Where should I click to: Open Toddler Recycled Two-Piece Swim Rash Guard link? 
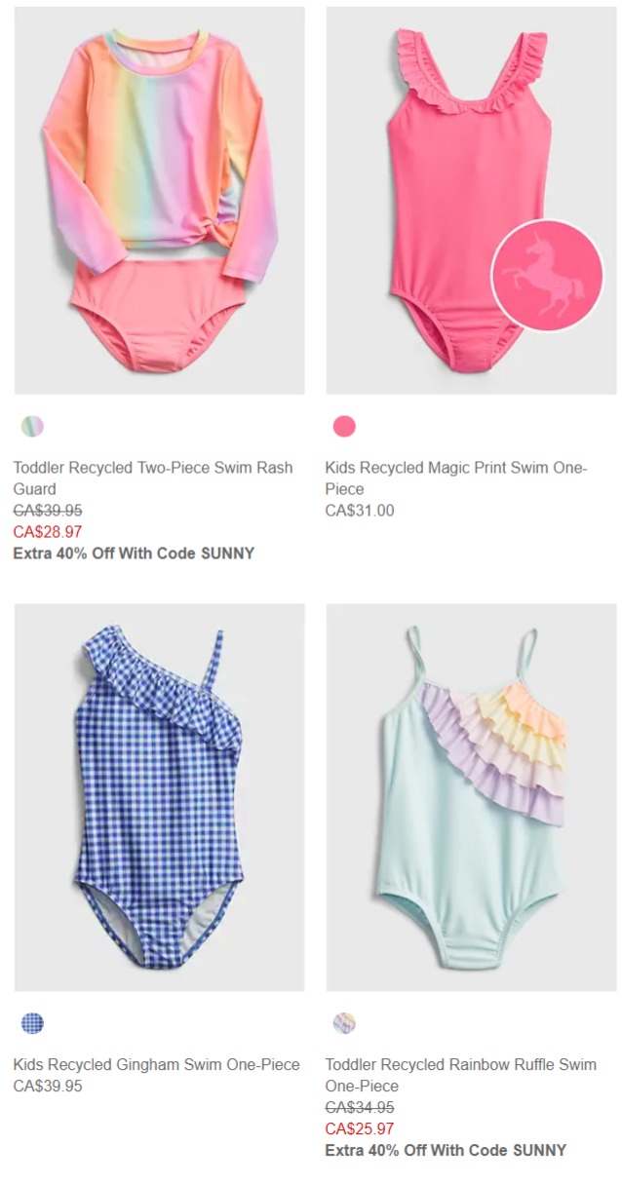point(153,478)
